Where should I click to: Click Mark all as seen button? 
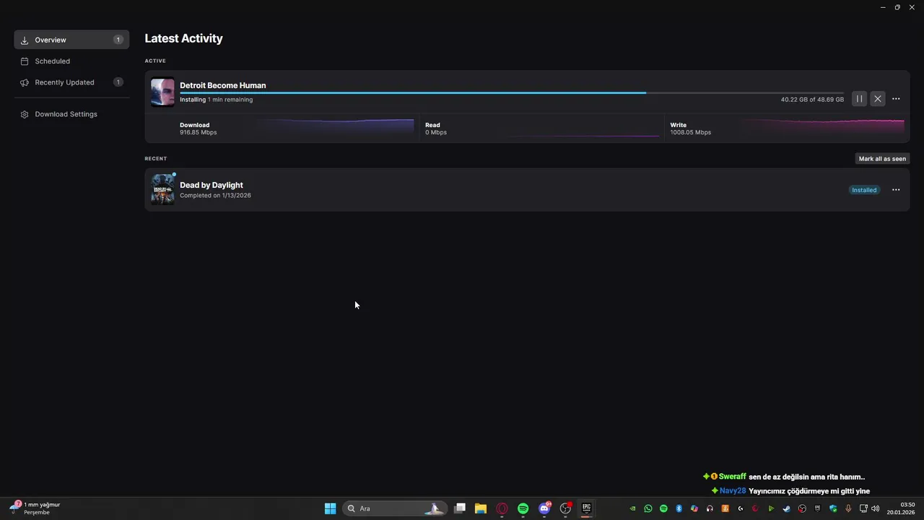pos(882,159)
